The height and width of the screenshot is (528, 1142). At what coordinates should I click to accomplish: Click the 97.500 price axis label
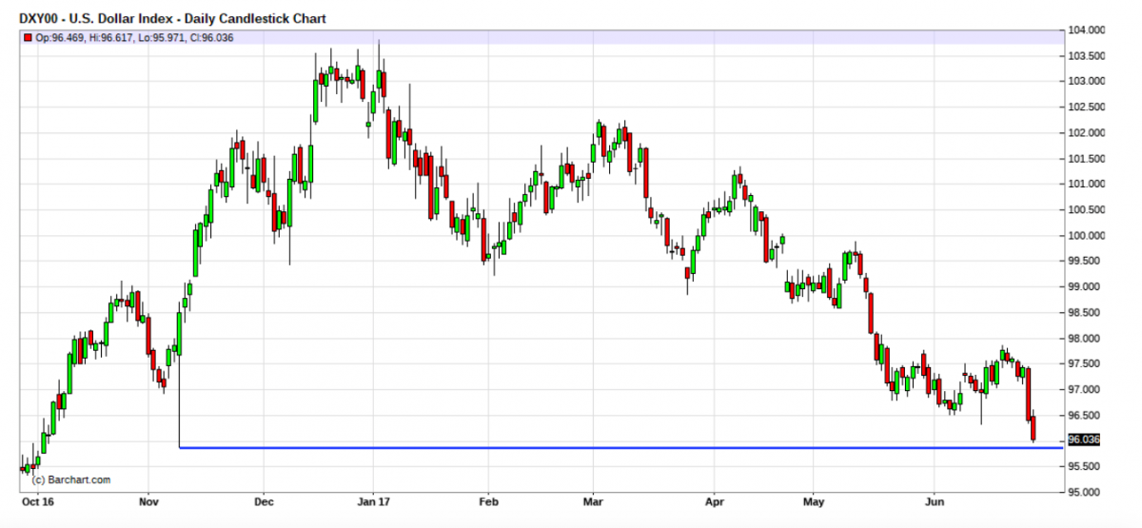pyautogui.click(x=1084, y=364)
